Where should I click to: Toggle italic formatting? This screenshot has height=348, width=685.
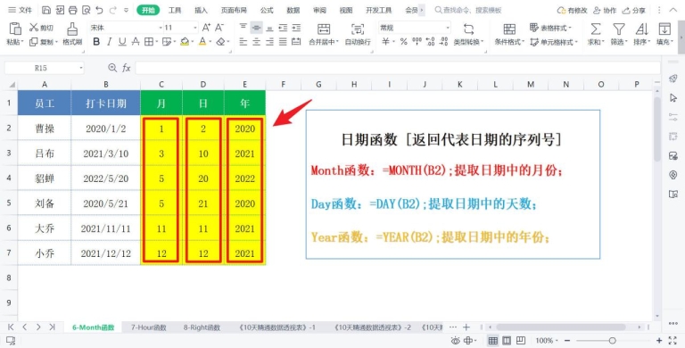[109, 42]
